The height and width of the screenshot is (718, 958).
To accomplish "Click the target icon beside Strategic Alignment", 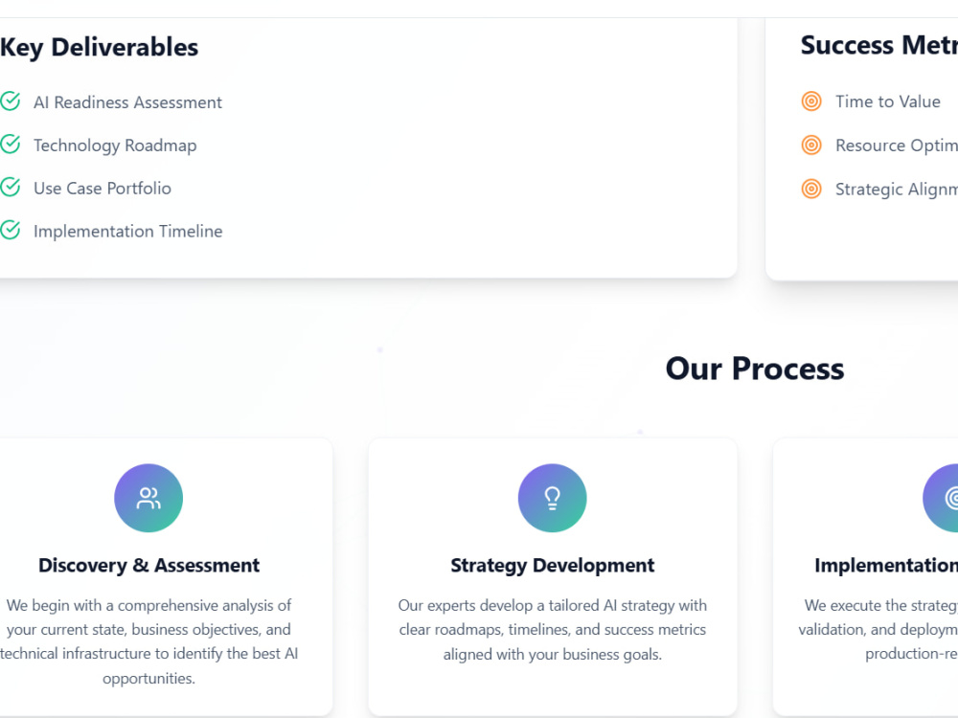I will point(811,189).
